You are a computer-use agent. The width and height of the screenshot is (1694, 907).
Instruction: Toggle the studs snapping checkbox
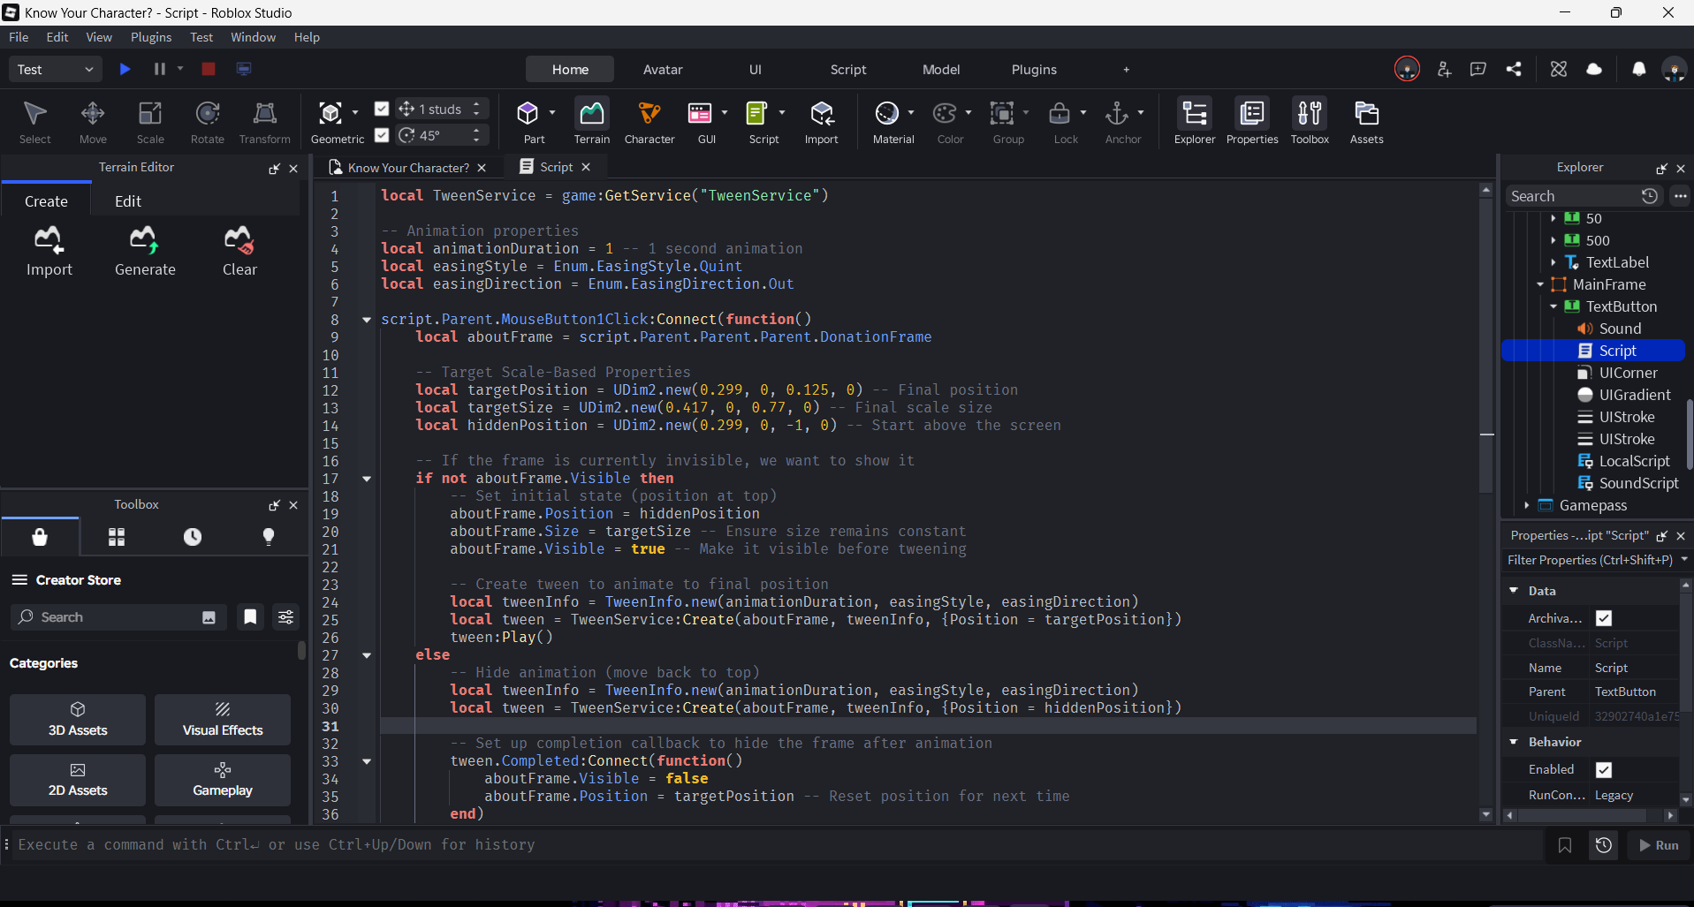(382, 109)
